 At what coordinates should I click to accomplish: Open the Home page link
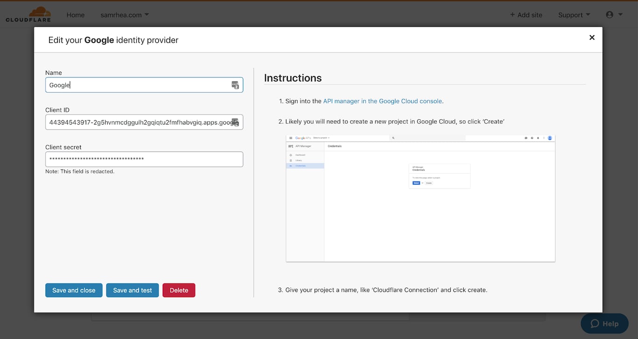pyautogui.click(x=76, y=15)
